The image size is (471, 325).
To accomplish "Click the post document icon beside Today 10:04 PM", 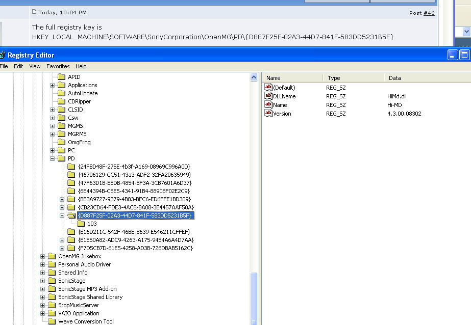I will pyautogui.click(x=34, y=12).
